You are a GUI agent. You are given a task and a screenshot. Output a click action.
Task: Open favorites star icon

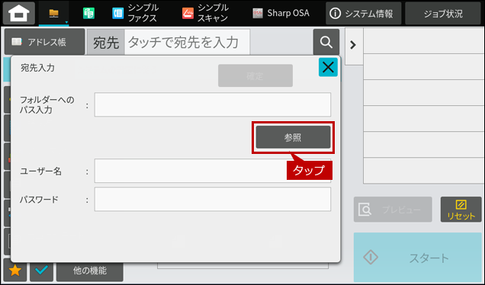pyautogui.click(x=15, y=271)
